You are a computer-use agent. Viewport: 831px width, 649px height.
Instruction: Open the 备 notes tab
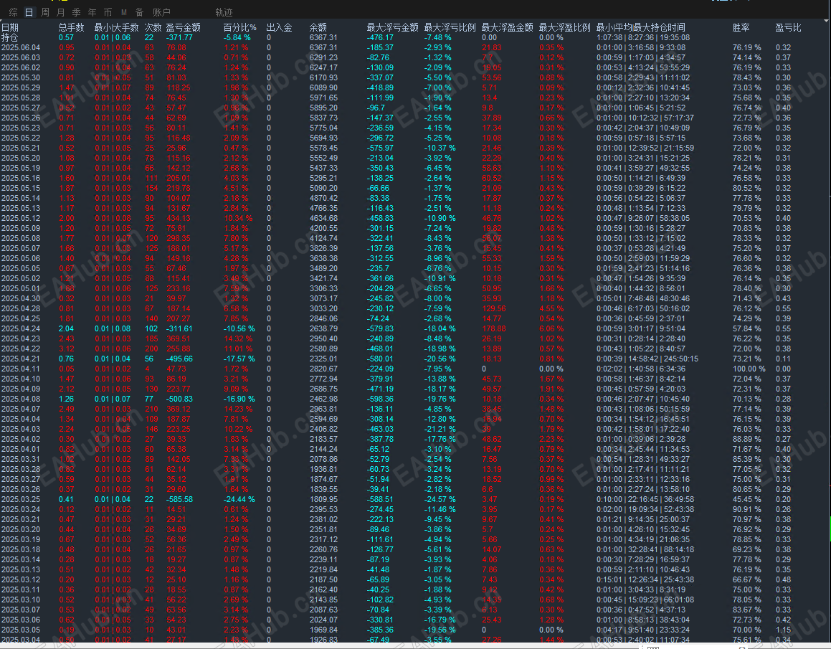click(139, 11)
